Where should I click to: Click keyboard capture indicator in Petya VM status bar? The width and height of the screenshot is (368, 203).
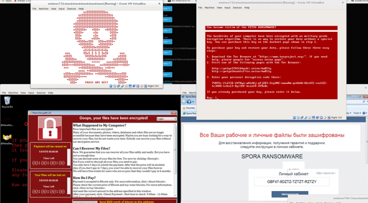click(x=329, y=117)
